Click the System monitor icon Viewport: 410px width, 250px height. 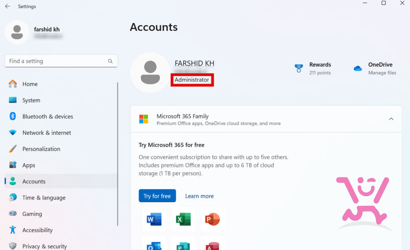point(12,100)
